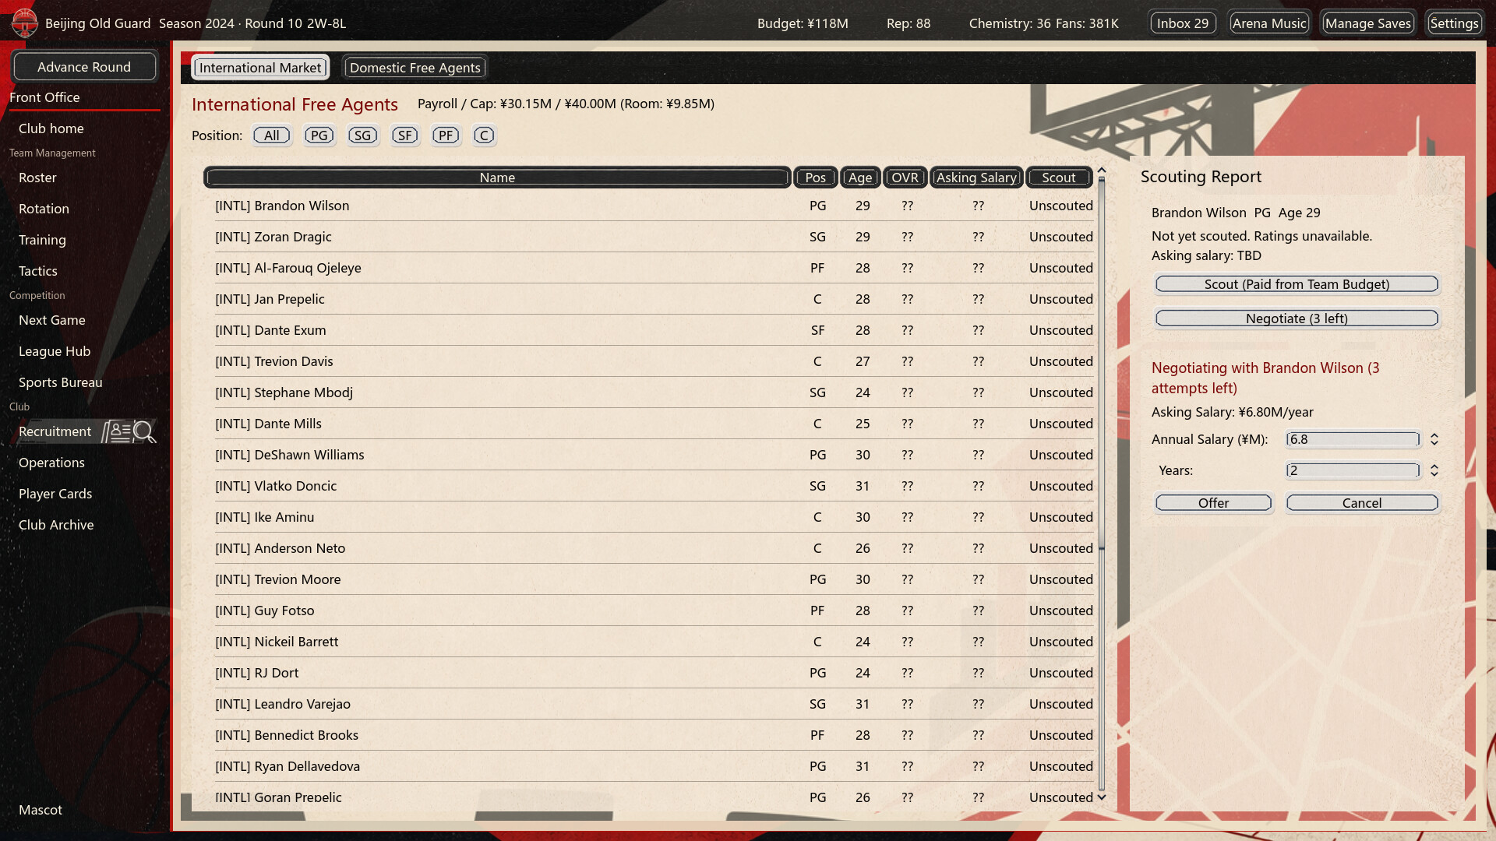The image size is (1496, 841).
Task: Filter position by SG
Action: (363, 135)
